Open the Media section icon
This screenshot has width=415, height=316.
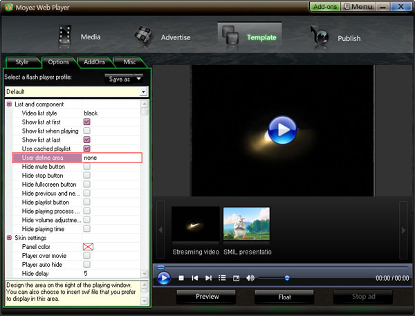pos(65,36)
